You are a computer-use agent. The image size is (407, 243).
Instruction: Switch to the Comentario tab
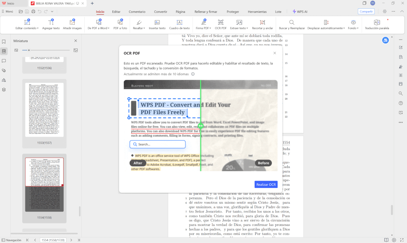[x=137, y=12]
